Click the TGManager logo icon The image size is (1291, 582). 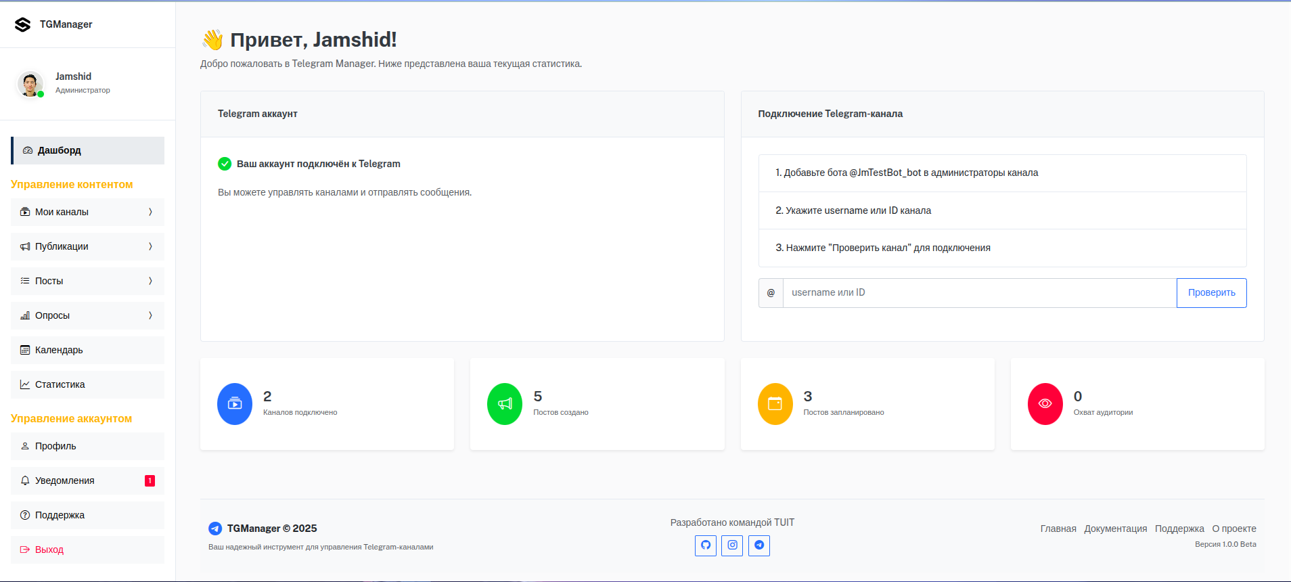(23, 24)
